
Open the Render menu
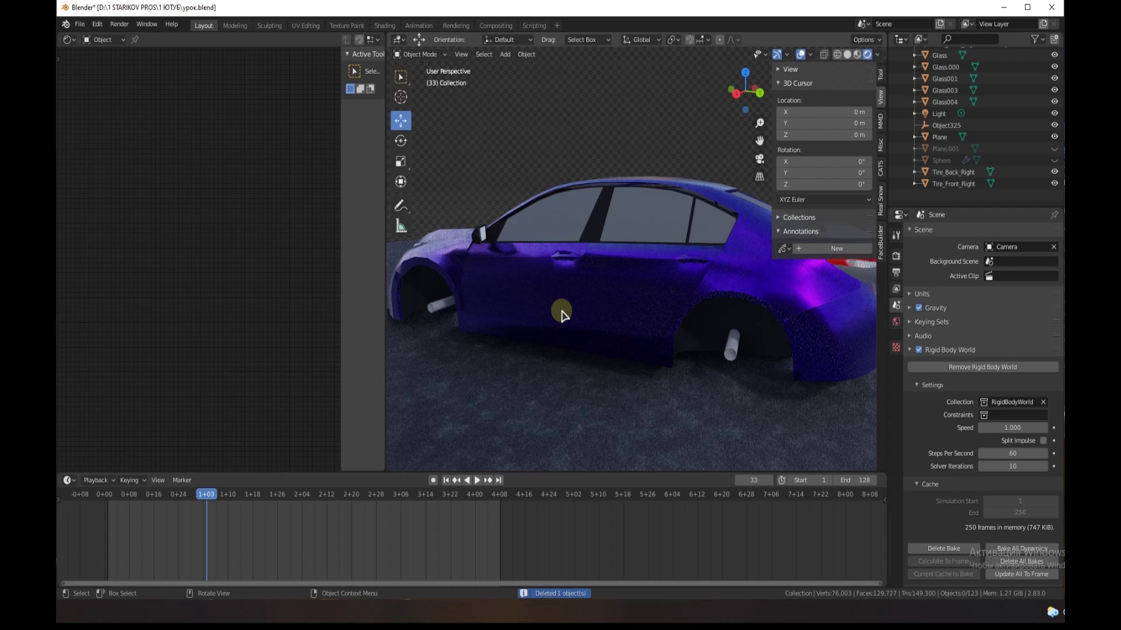coord(119,24)
